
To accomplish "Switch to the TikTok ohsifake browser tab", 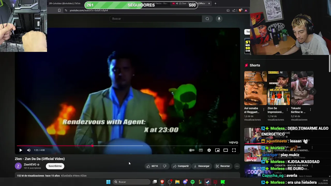I will click(x=65, y=3).
